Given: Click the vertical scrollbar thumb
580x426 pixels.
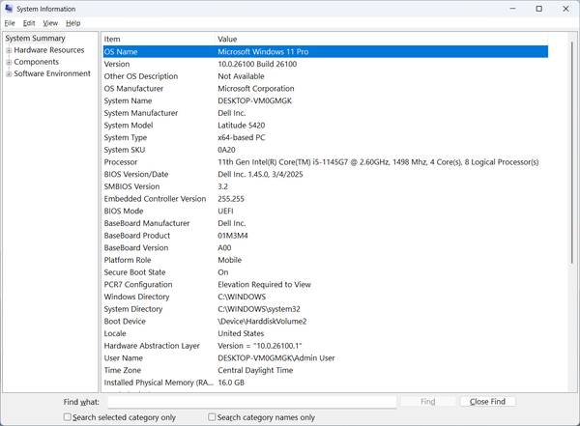Looking at the screenshot, I should click(x=571, y=153).
